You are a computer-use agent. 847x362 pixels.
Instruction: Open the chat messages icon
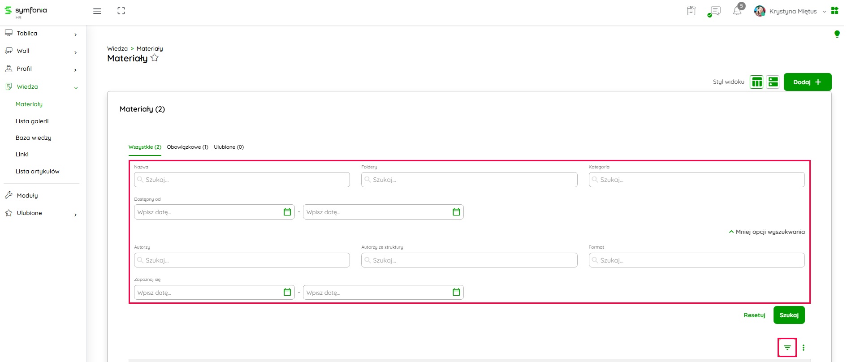715,11
